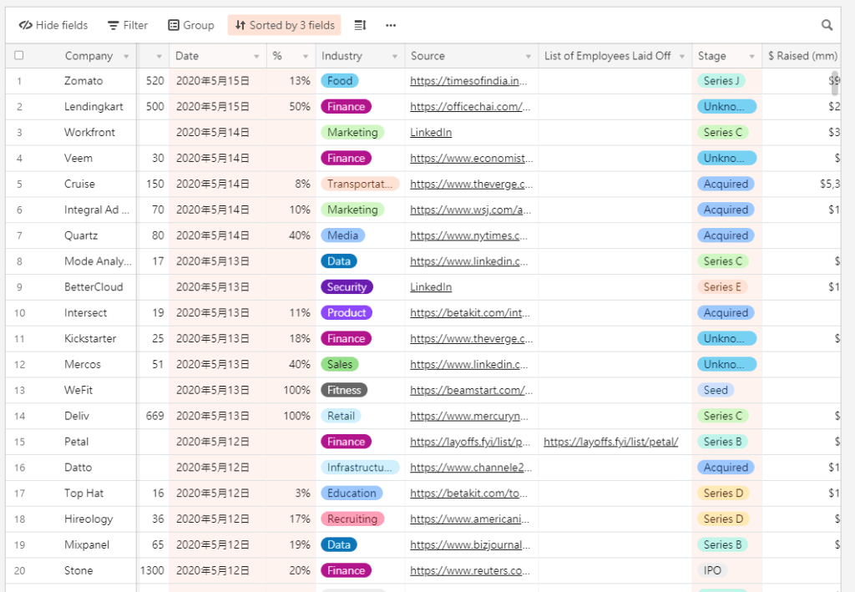
Task: Open LinkedIn source link for Workfront
Action: tap(431, 133)
